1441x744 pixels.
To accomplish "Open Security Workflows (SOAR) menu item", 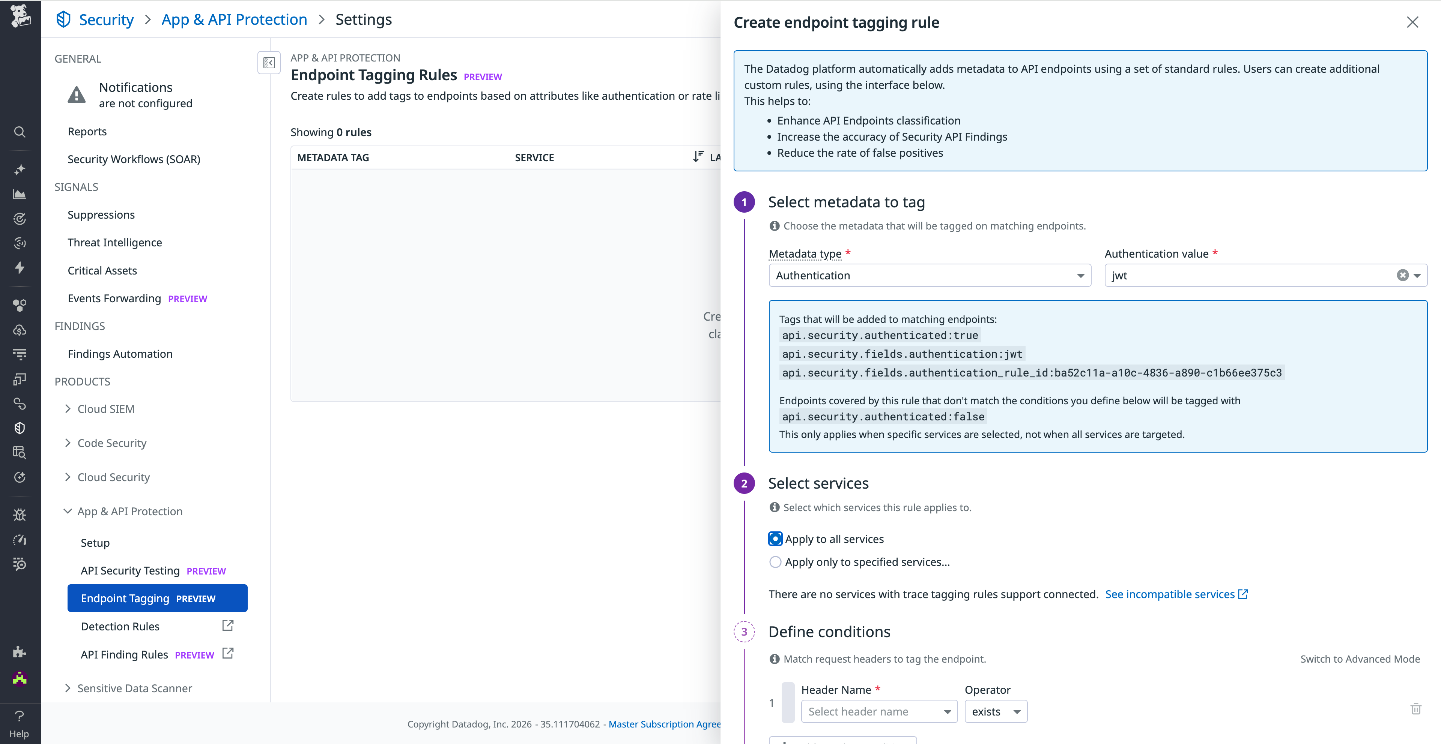I will click(134, 159).
